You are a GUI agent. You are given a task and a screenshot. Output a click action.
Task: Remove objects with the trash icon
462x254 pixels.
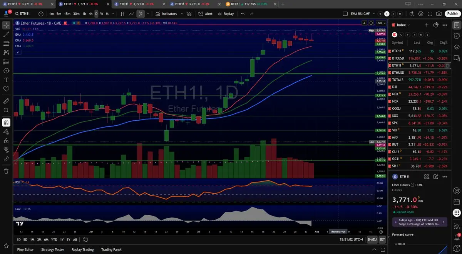(6, 171)
